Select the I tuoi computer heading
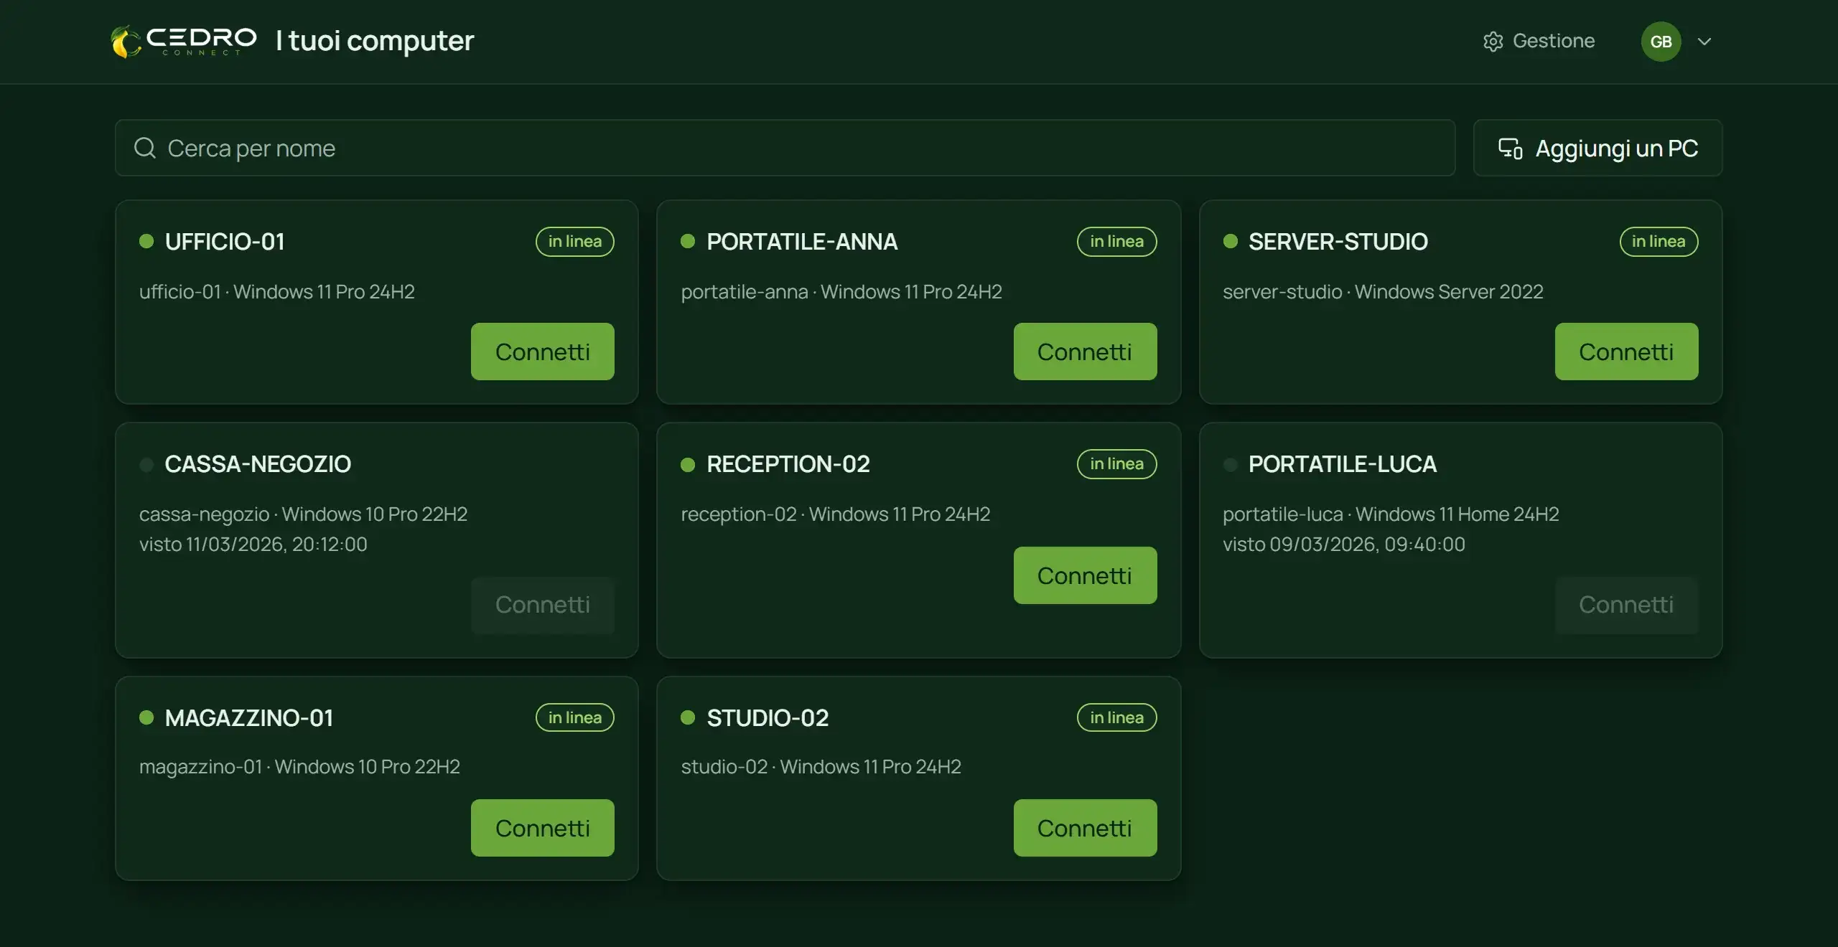Image resolution: width=1838 pixels, height=947 pixels. [x=375, y=42]
